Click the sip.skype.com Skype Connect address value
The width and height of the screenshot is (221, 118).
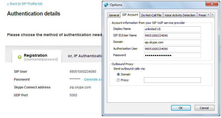pos(80,87)
